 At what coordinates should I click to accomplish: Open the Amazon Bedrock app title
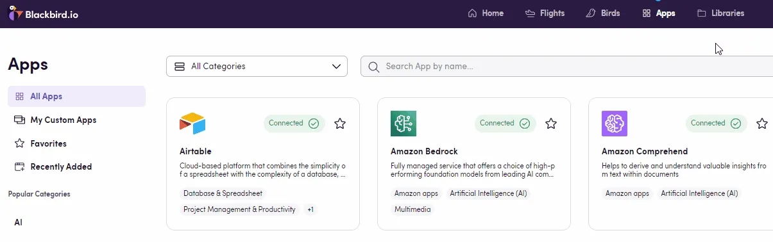click(x=424, y=152)
